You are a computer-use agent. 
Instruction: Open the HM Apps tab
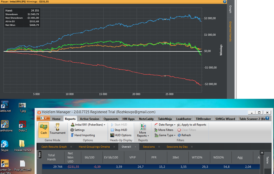tap(128, 119)
